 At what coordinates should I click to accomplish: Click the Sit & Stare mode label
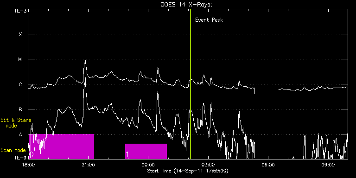pyautogui.click(x=16, y=123)
